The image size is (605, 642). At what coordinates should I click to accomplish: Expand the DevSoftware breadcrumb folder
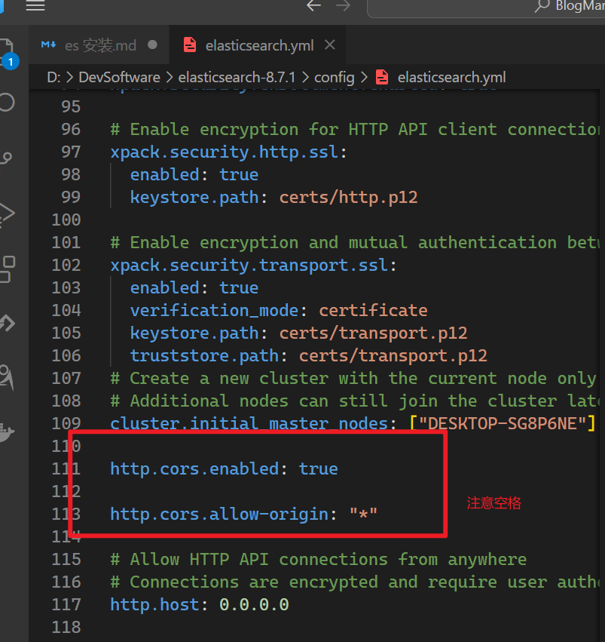coord(119,77)
